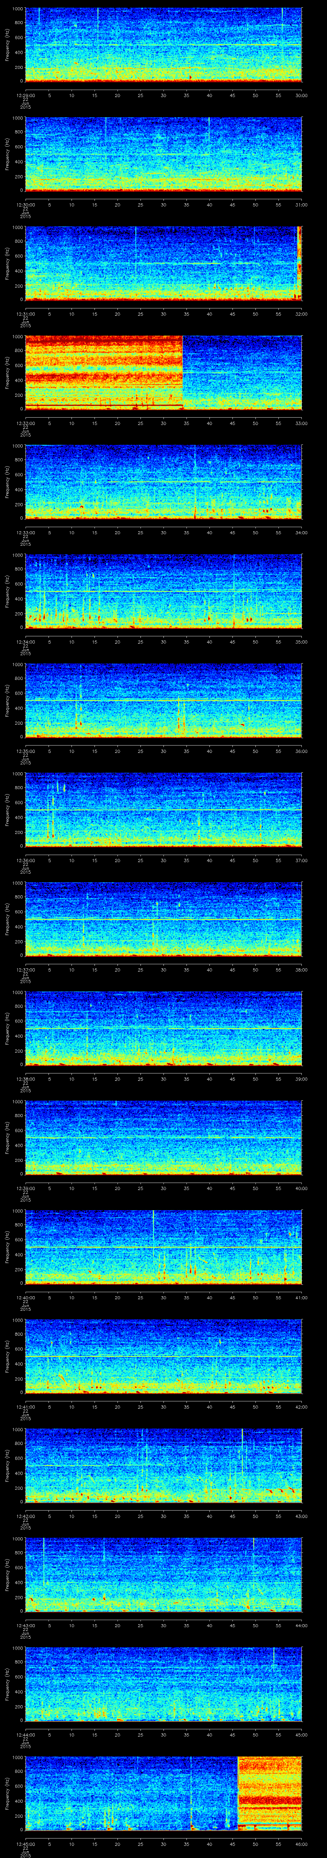Click the spectrogram panel starting at 12:30:00
The width and height of the screenshot is (327, 1858).
163,154
